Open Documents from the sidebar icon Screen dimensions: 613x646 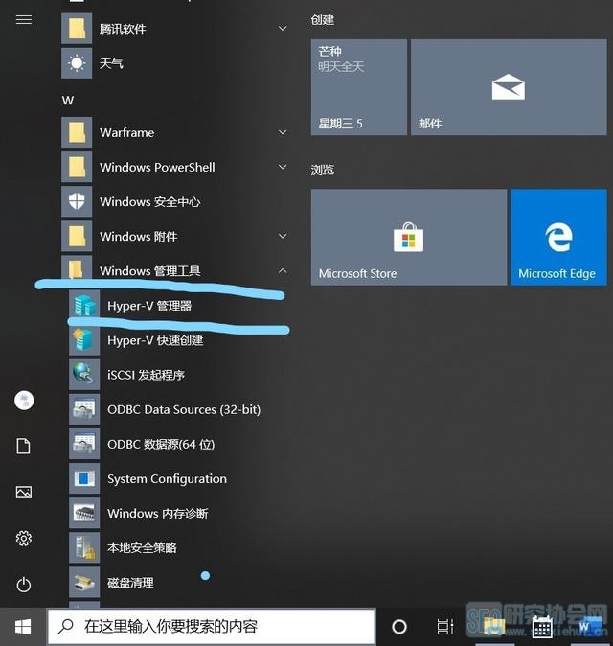tap(23, 447)
